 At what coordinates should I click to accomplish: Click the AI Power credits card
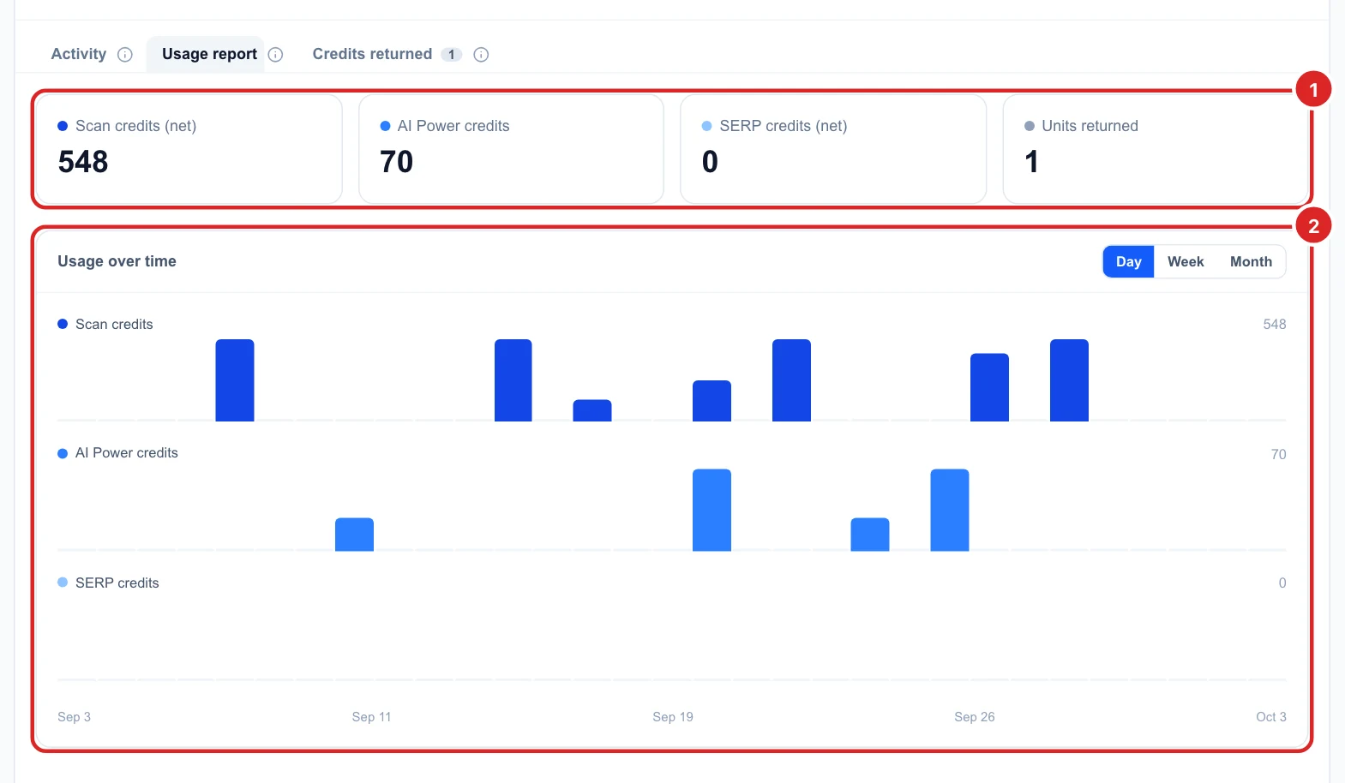tap(511, 149)
